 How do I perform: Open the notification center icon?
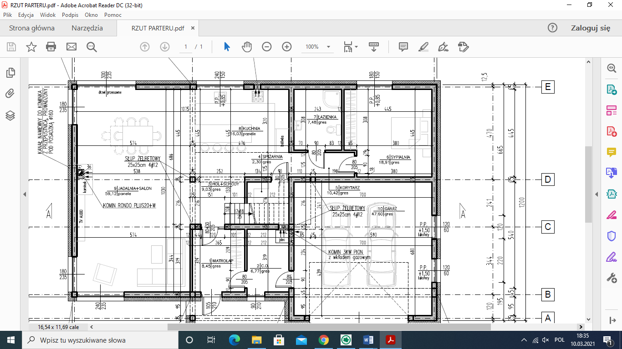click(x=607, y=340)
